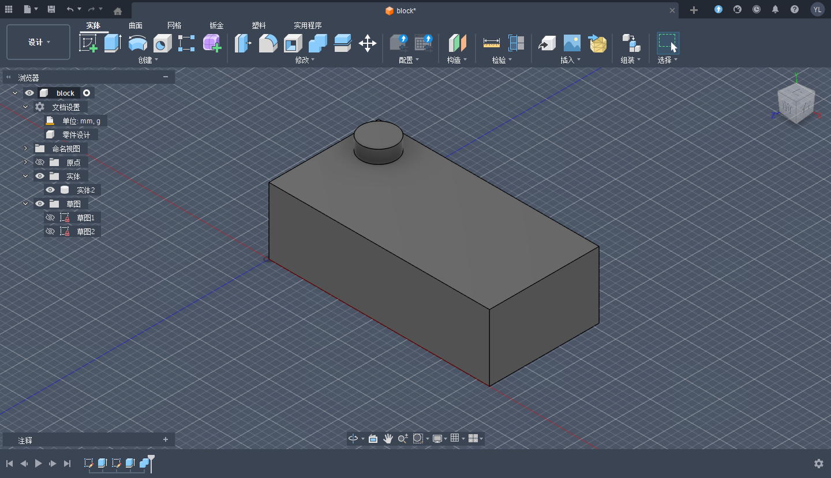This screenshot has height=478, width=831.
Task: Launch the purple Create Form tool
Action: pyautogui.click(x=212, y=43)
